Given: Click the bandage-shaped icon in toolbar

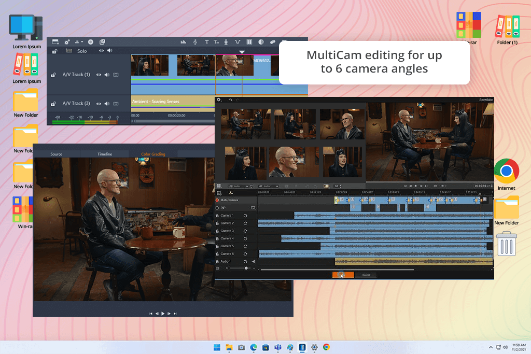Looking at the screenshot, I should click(273, 42).
